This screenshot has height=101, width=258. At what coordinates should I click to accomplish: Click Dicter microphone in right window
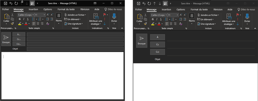(x=247, y=16)
